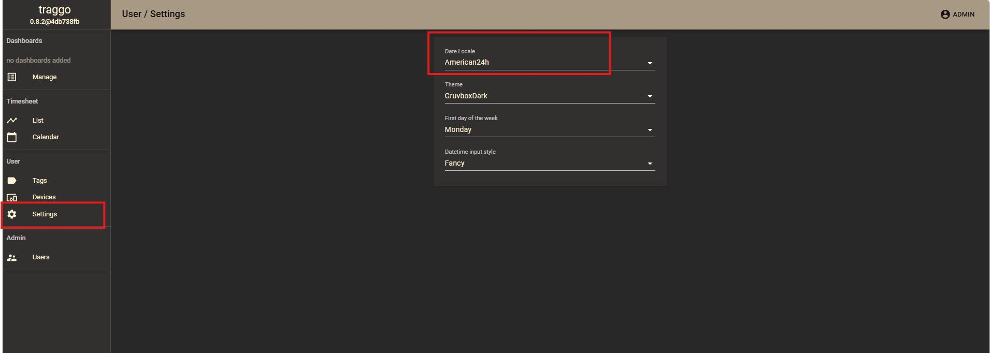Click the List chart-line icon under Timesheet
The height and width of the screenshot is (353, 990).
coord(12,121)
